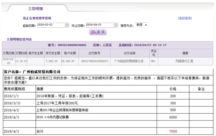Click the 查询 search button
Screen dimensions: 216x136
[x=98, y=32]
